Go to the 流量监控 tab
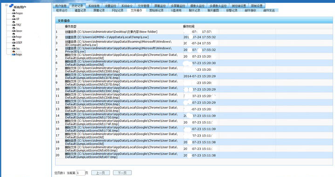The width and height of the screenshot is (335, 177). pos(110,6)
